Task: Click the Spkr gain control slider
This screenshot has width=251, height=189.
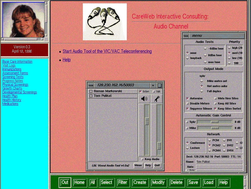Action: tap(215, 122)
